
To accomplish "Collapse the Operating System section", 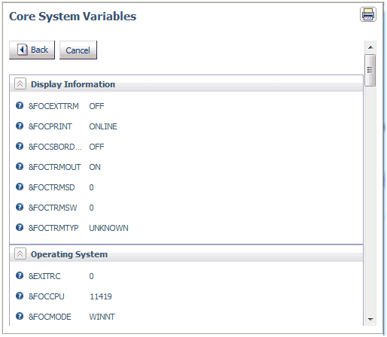I will 20,254.
